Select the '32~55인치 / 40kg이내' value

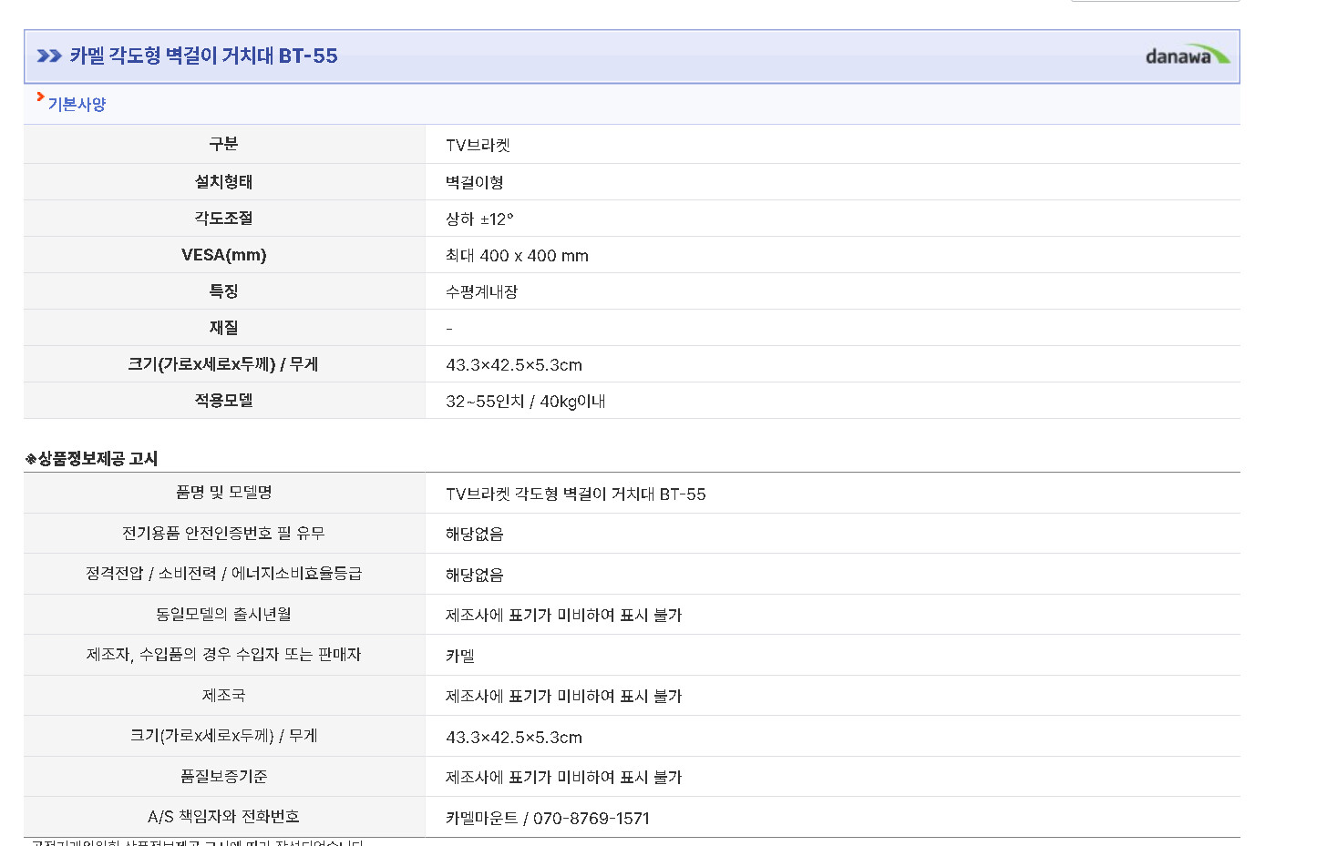click(526, 401)
